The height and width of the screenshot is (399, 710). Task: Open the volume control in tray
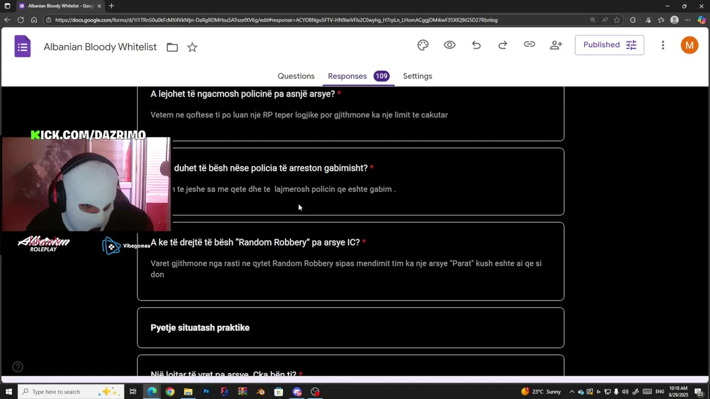(x=625, y=392)
